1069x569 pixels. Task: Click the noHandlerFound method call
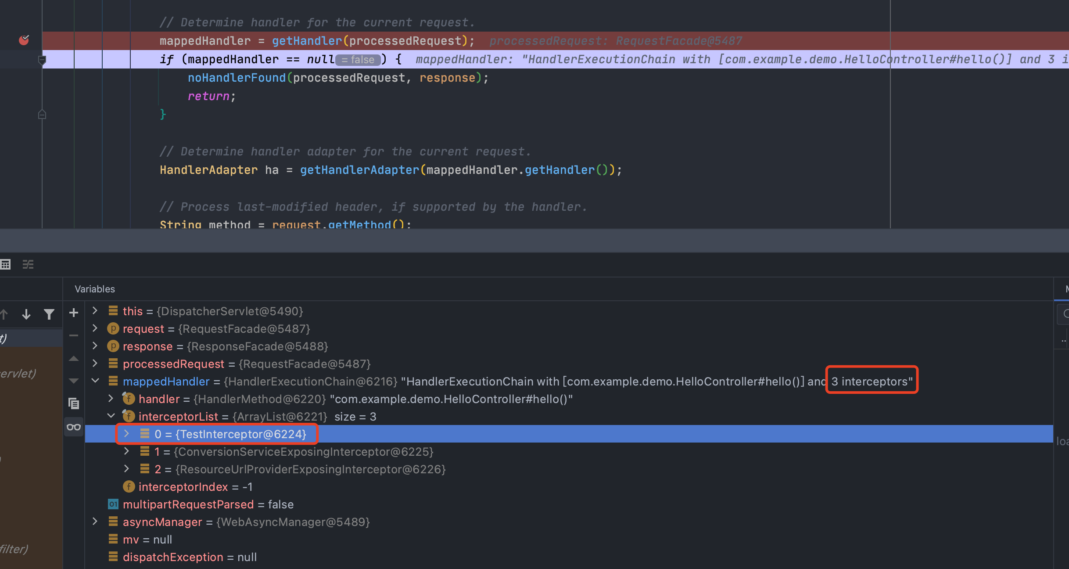237,78
